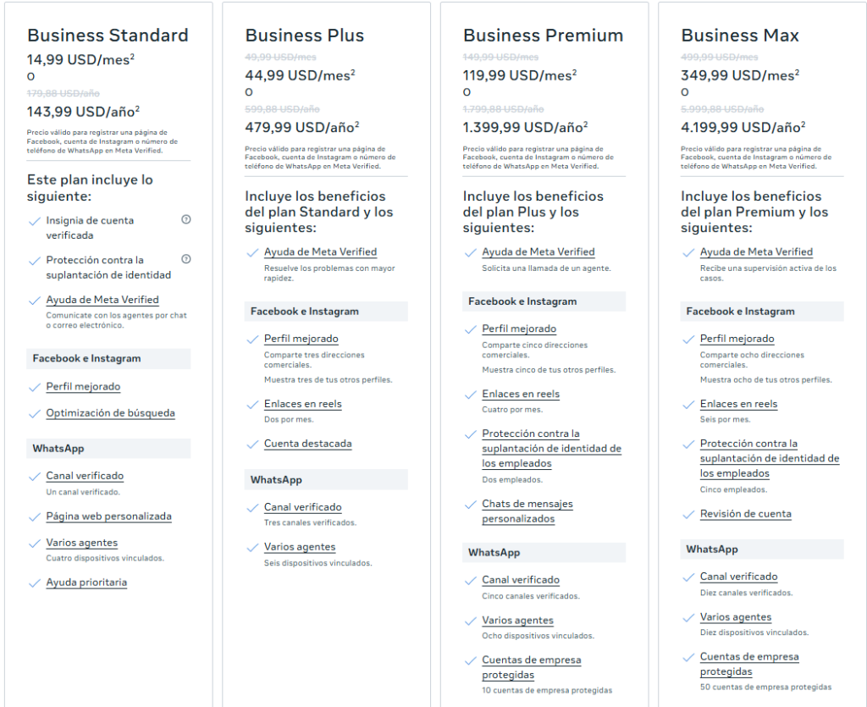The image size is (867, 707).
Task: Open Chats de mensajes personalizados link
Action: tap(527, 511)
